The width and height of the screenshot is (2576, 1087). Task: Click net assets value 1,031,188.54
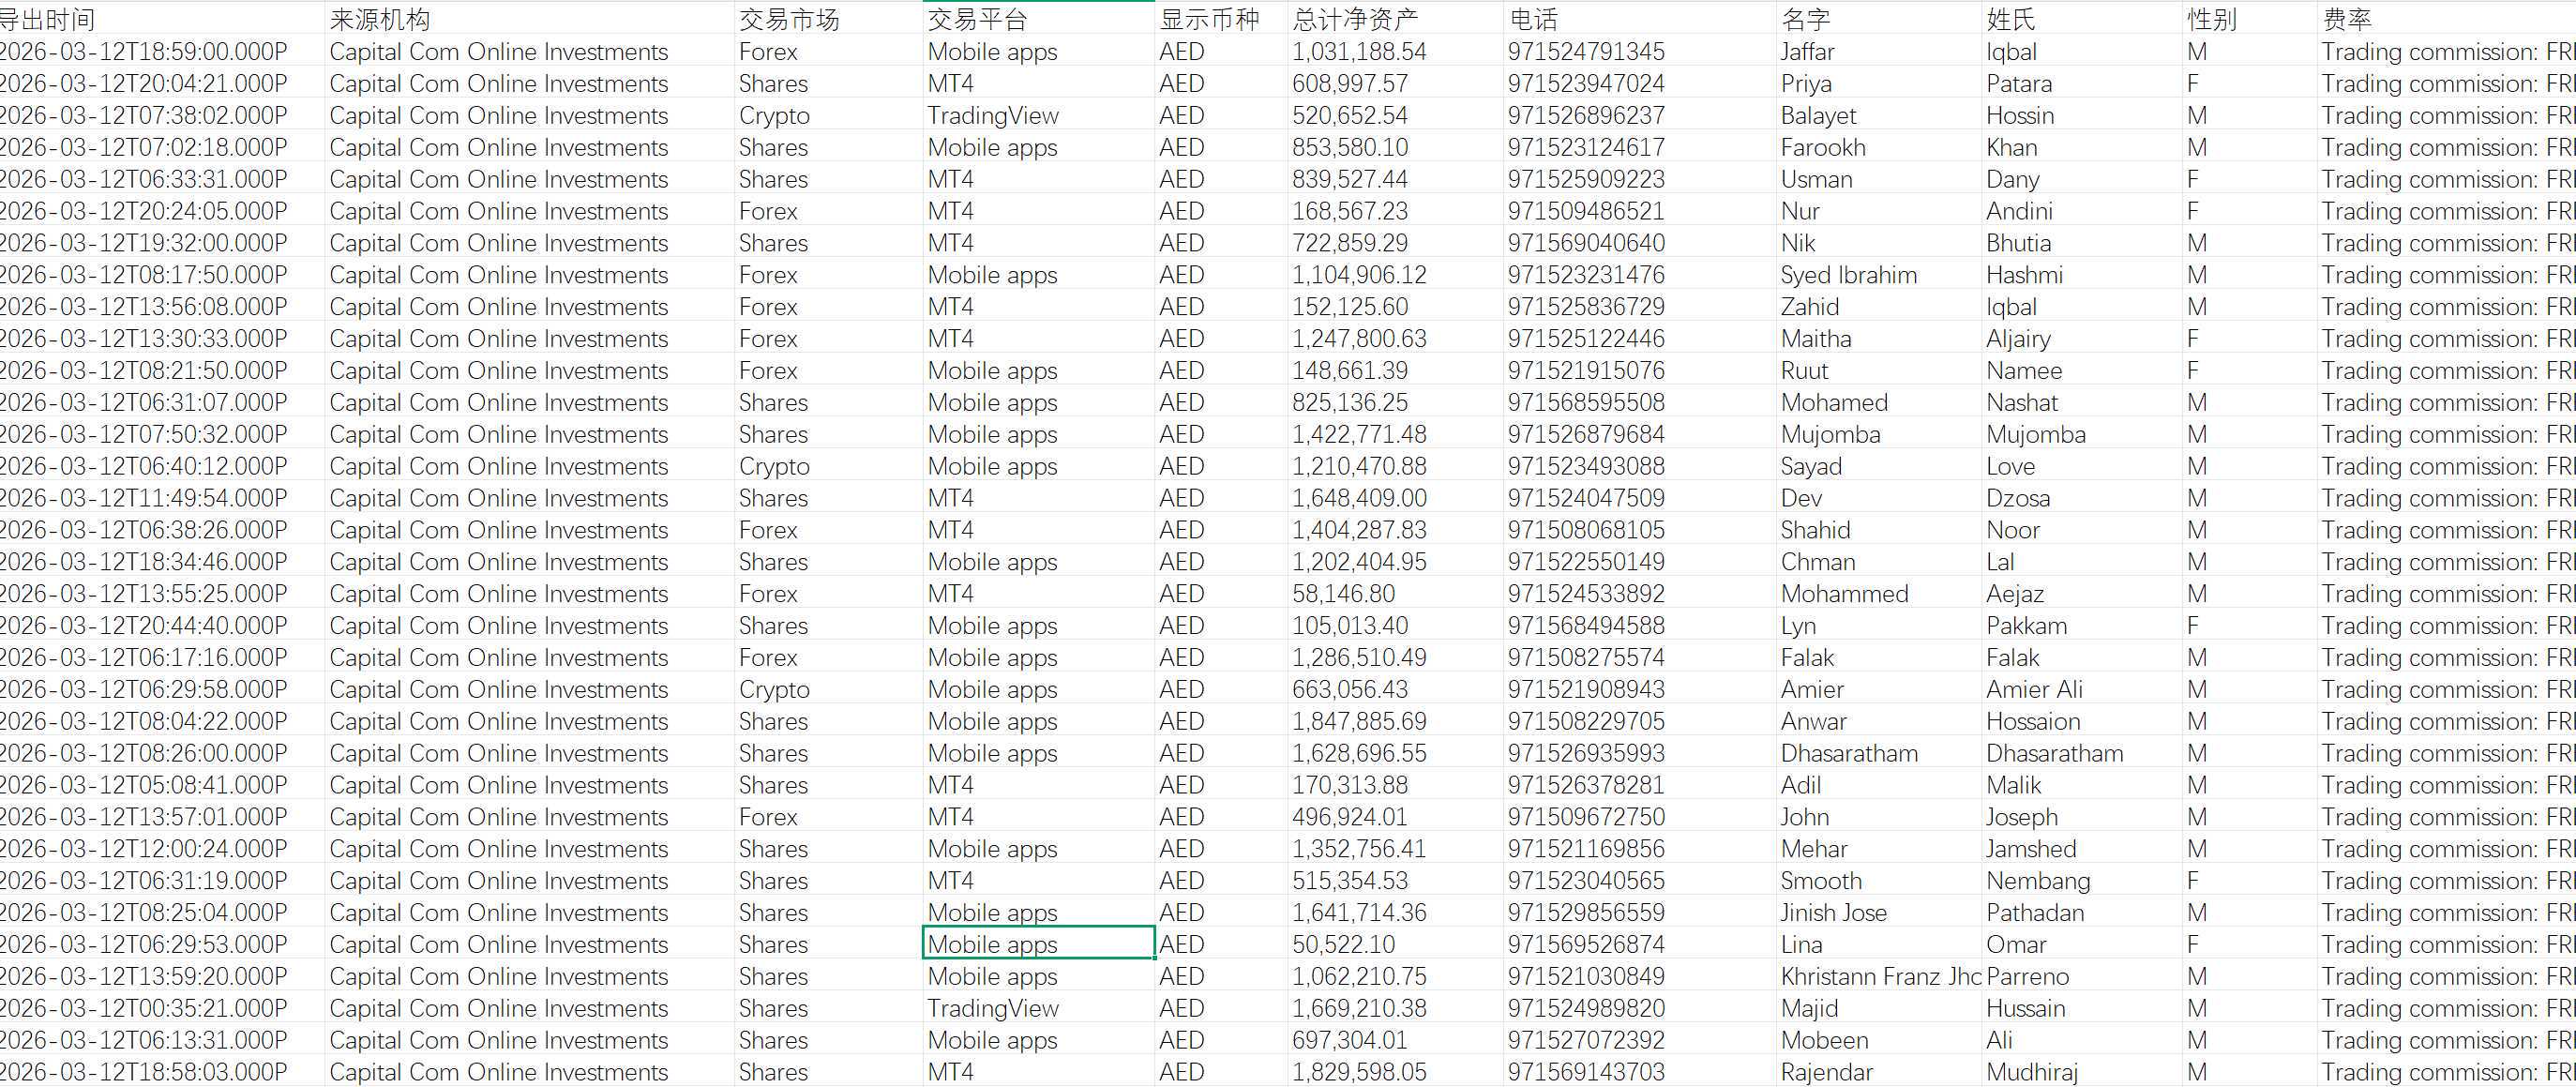coord(1395,52)
